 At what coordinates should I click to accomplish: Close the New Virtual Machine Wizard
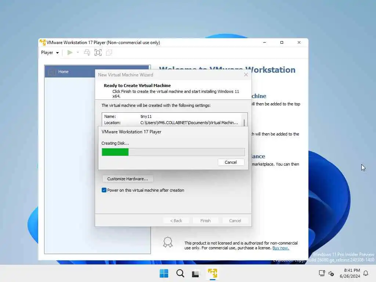tap(246, 75)
